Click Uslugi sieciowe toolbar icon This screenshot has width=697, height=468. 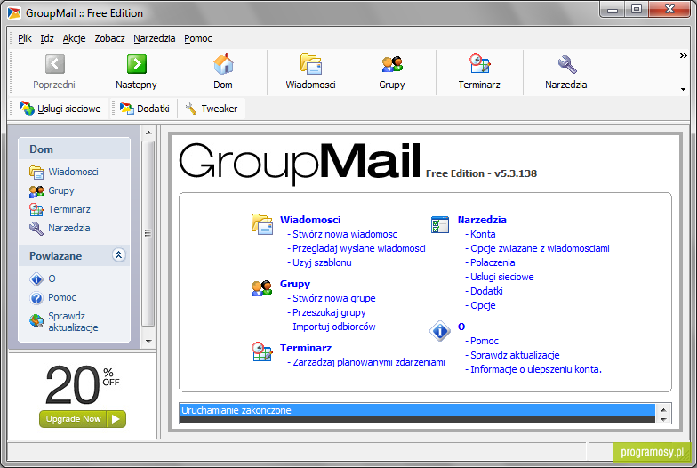pyautogui.click(x=27, y=109)
